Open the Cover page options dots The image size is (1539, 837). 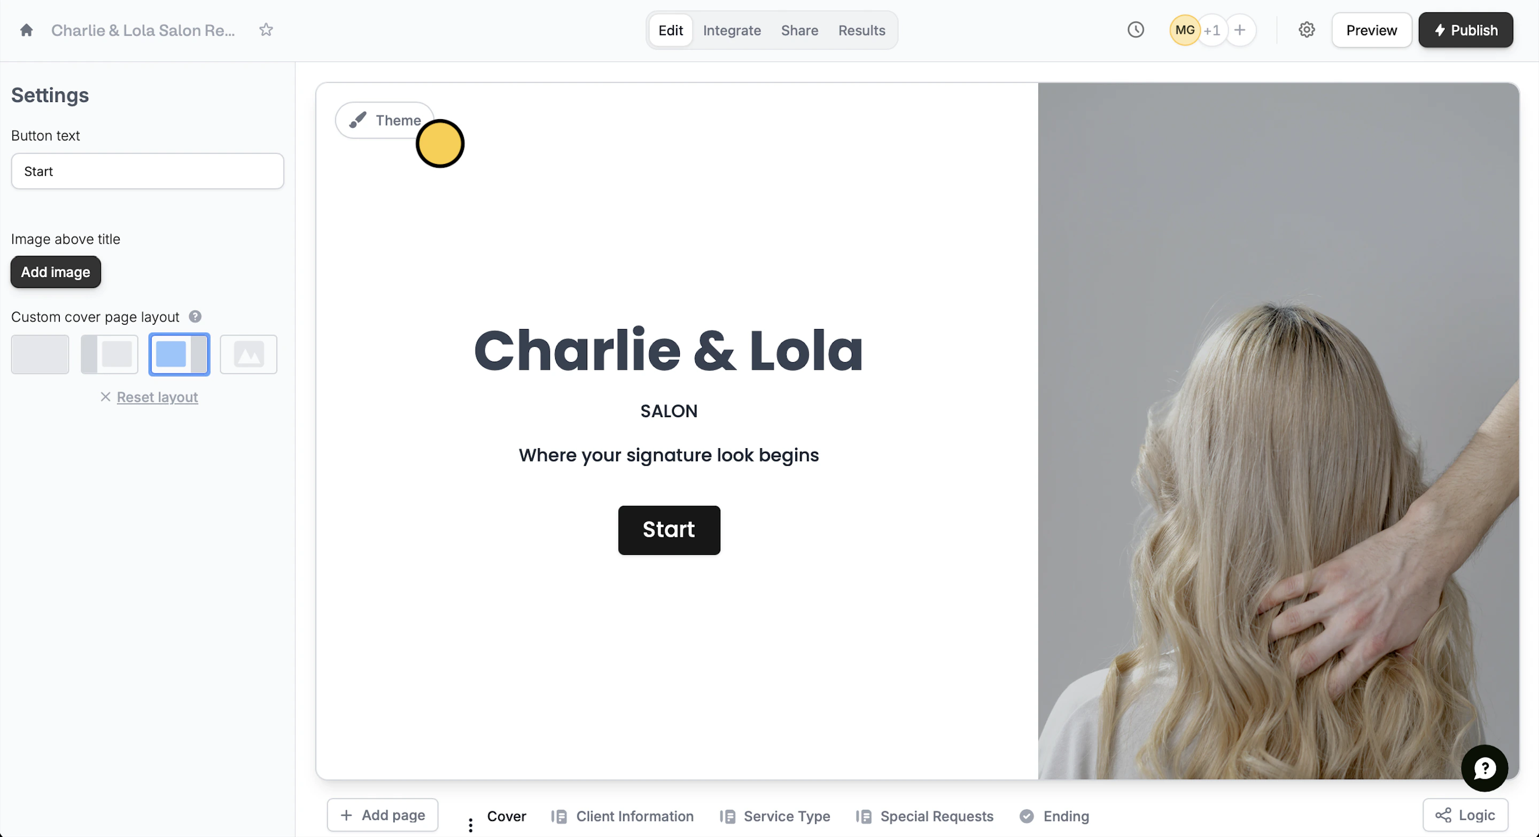[470, 825]
